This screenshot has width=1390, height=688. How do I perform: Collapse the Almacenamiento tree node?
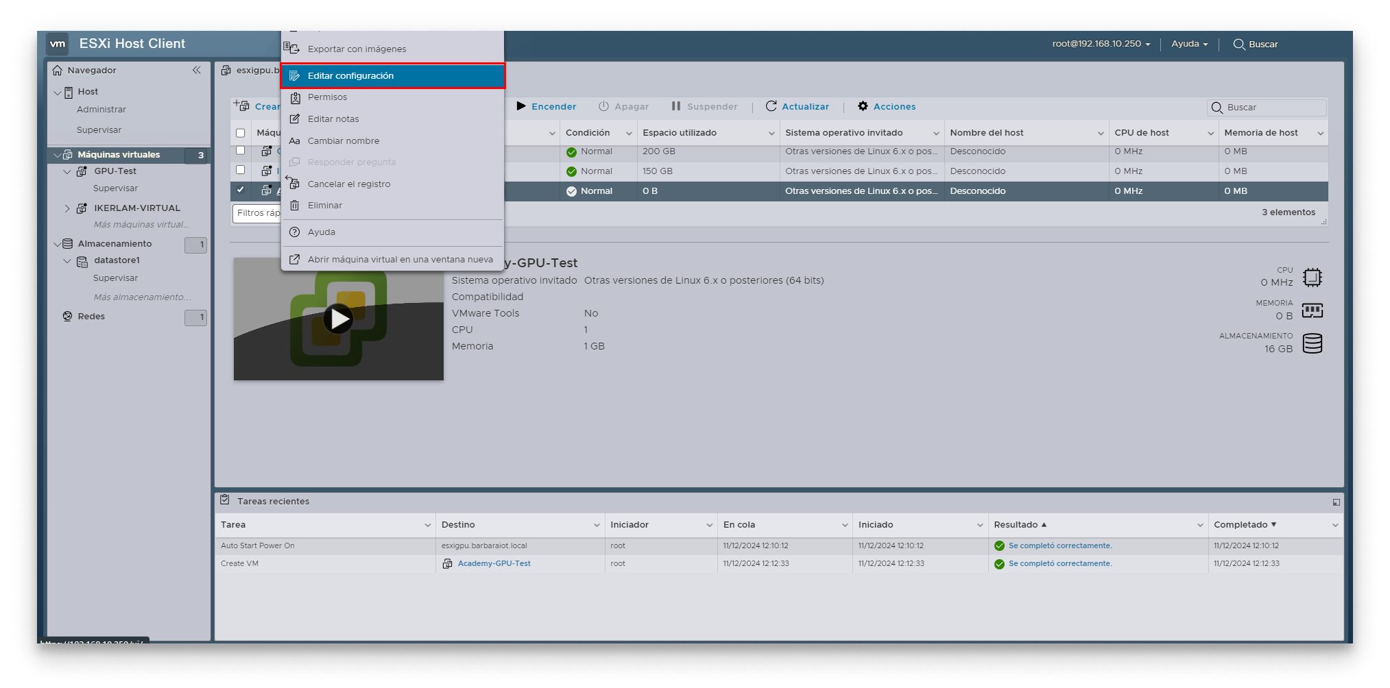(58, 243)
